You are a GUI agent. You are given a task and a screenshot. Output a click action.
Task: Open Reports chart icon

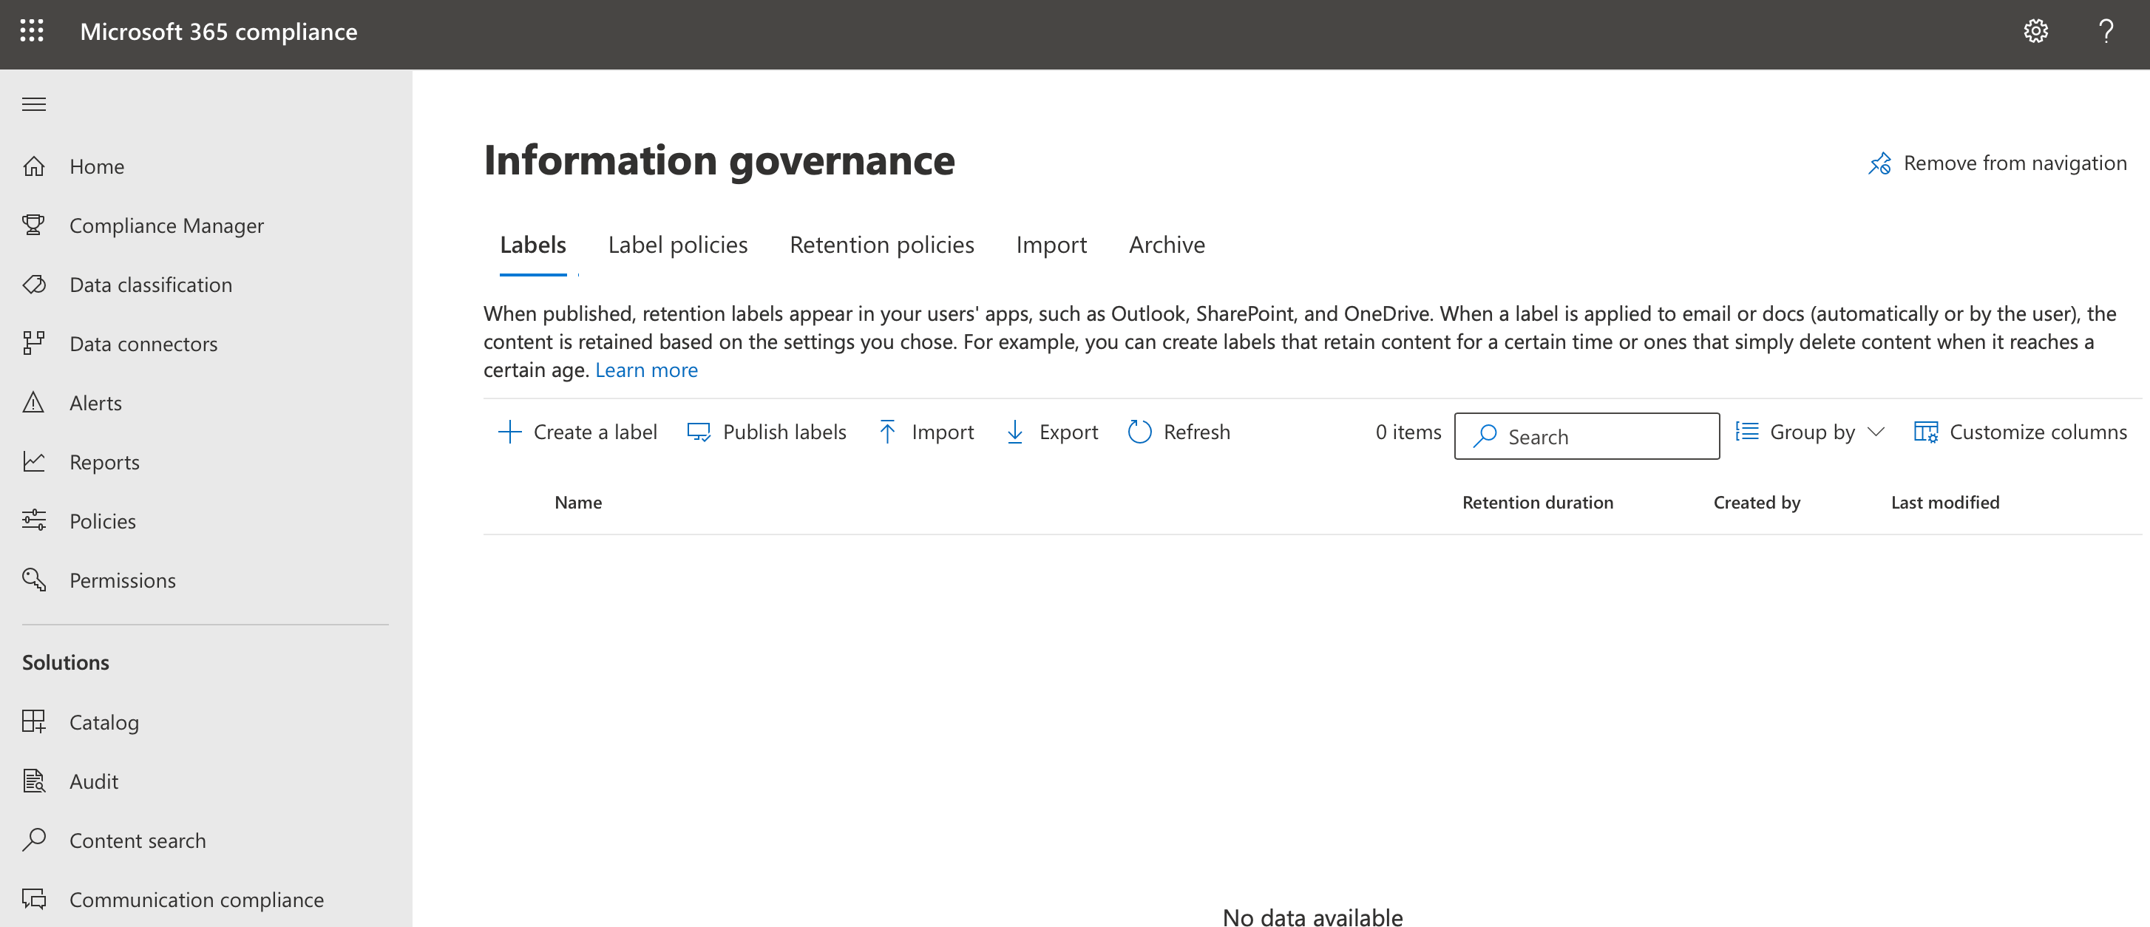[34, 462]
